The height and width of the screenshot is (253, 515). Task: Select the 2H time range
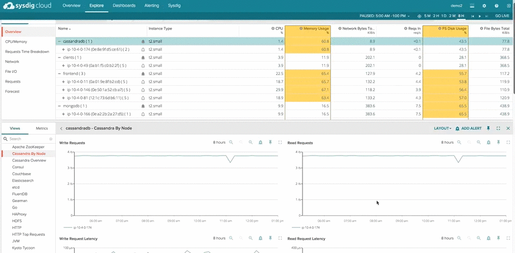point(436,16)
